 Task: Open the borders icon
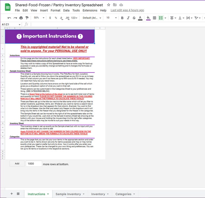pyautogui.click(x=154, y=18)
